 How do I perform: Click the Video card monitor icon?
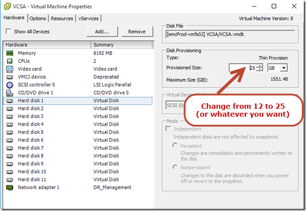pos(10,69)
